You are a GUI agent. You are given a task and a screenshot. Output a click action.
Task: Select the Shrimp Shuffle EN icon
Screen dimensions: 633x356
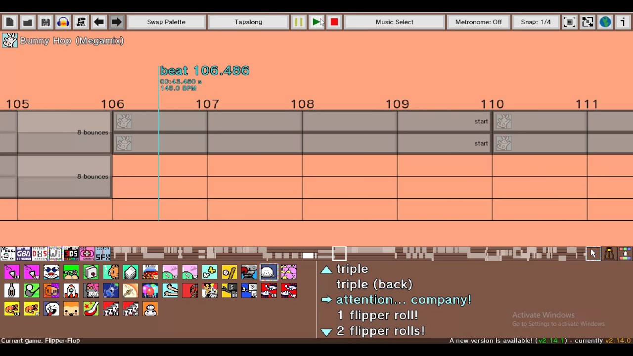pos(12,309)
